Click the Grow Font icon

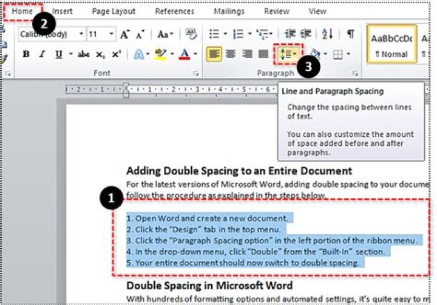(x=124, y=34)
